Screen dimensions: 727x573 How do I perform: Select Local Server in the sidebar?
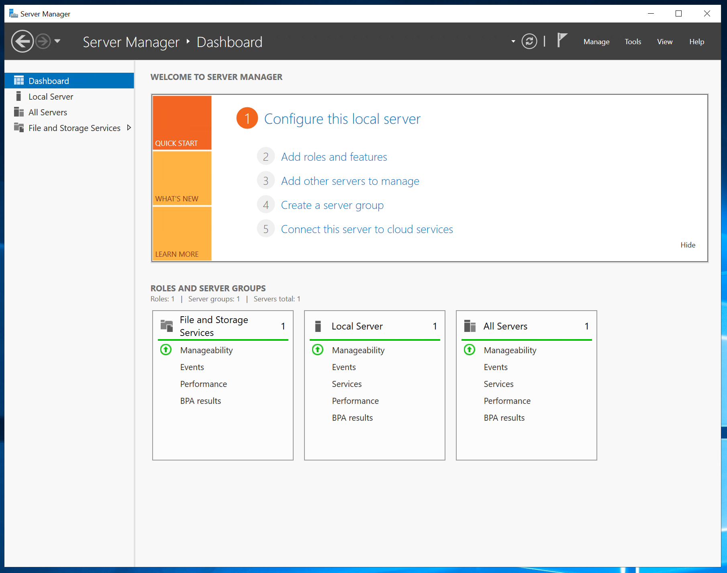click(x=69, y=96)
